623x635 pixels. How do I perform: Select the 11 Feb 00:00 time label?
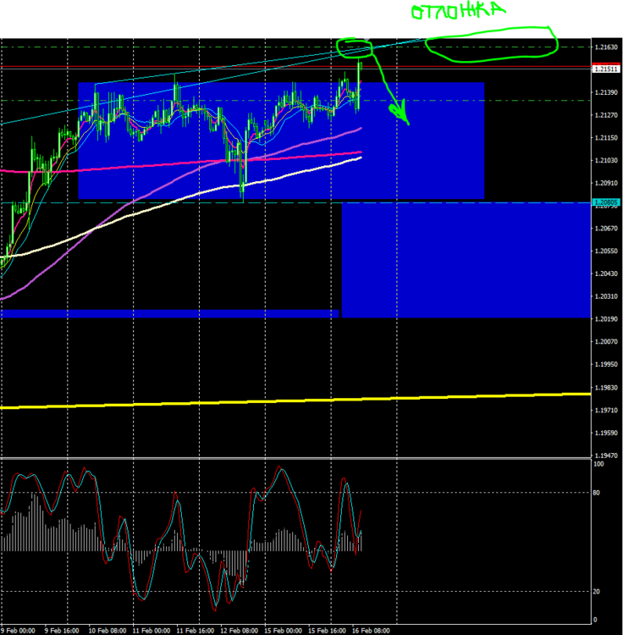[x=151, y=631]
